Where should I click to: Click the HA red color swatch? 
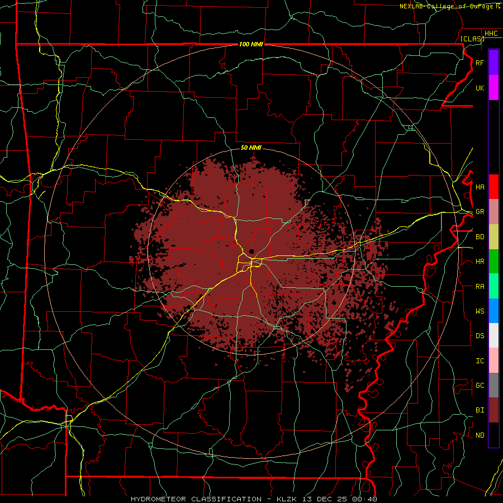[x=493, y=187]
